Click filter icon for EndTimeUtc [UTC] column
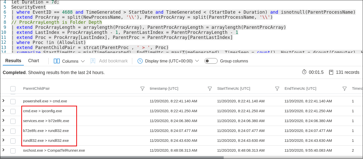The width and height of the screenshot is (363, 159). point(345,88)
